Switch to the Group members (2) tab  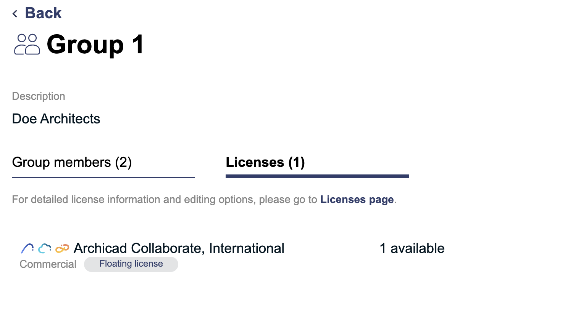tap(72, 162)
